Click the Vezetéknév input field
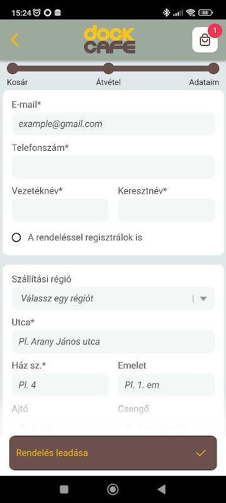This screenshot has width=226, height=503. click(x=60, y=210)
